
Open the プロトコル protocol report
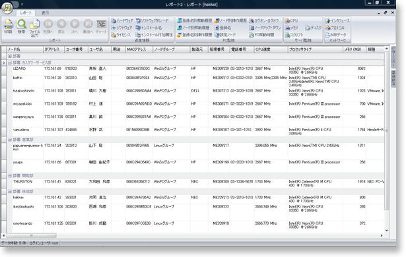[x=335, y=28]
